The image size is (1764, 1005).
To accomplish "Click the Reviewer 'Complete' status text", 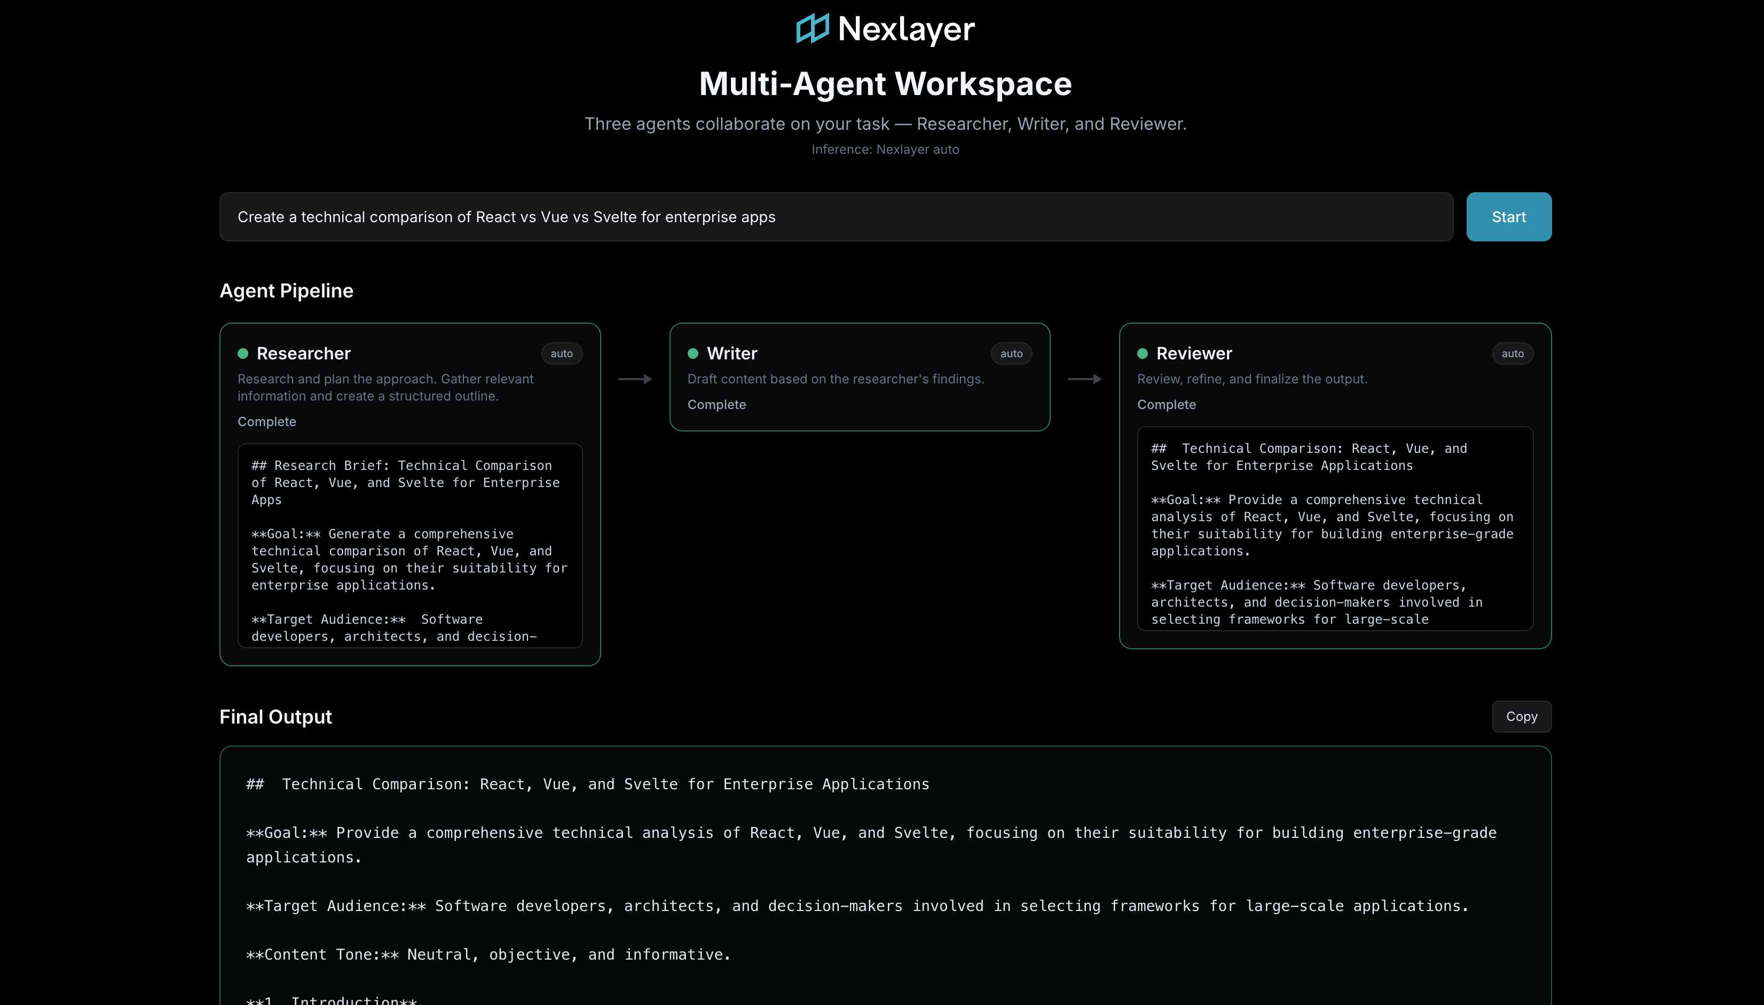I will click(1167, 404).
